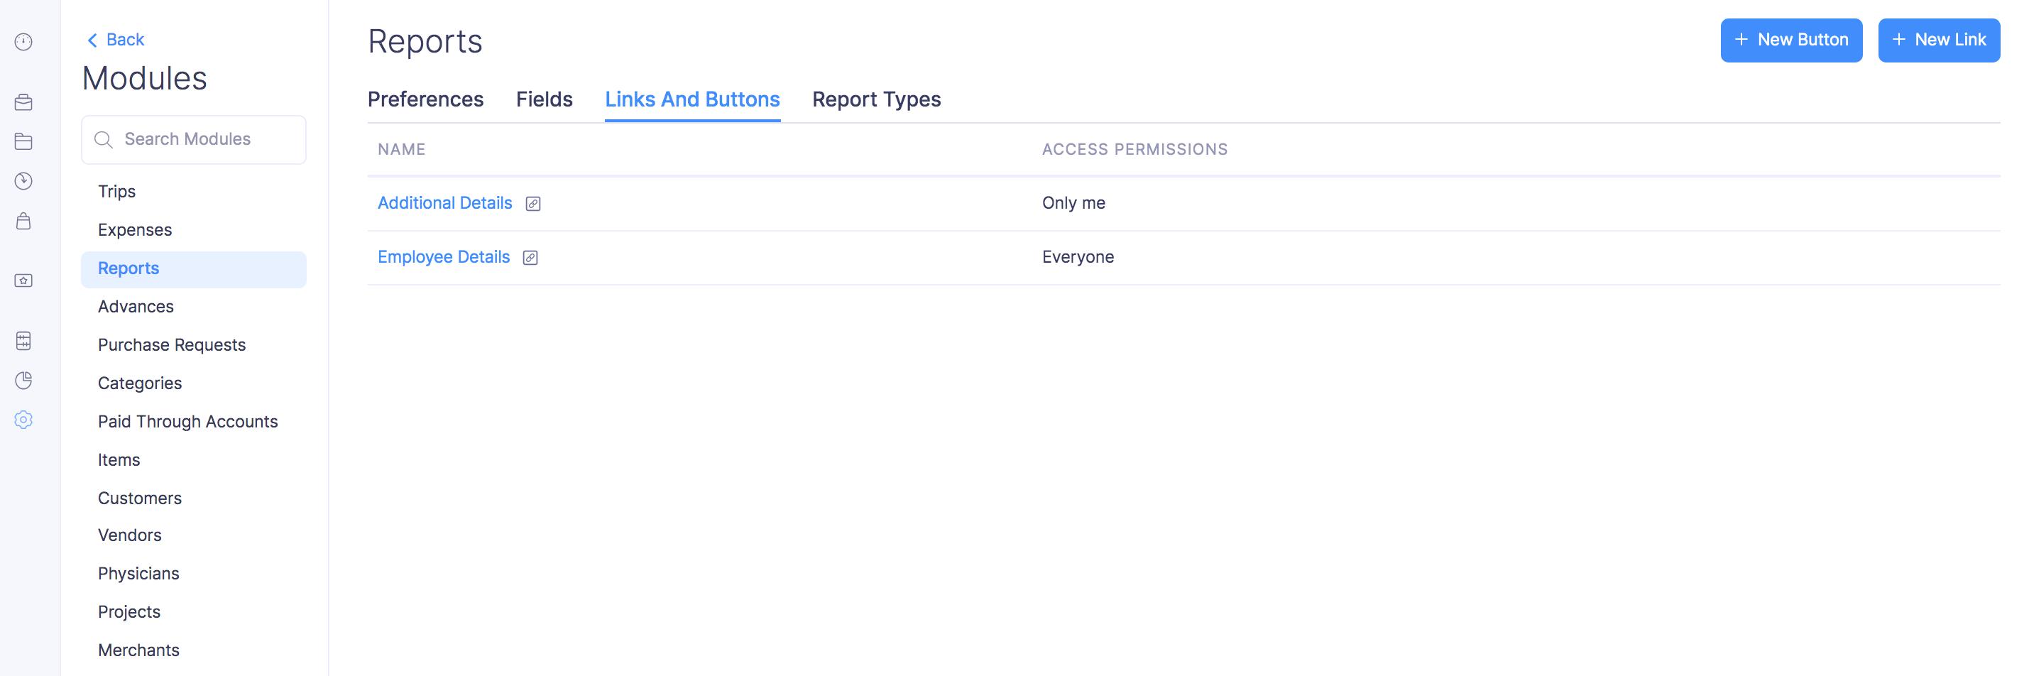Open the Fields tab

(545, 99)
